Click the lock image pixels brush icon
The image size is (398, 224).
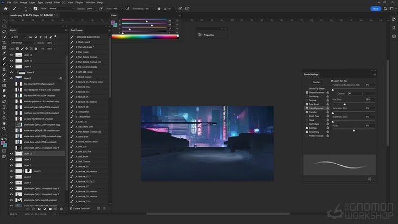click(22, 49)
